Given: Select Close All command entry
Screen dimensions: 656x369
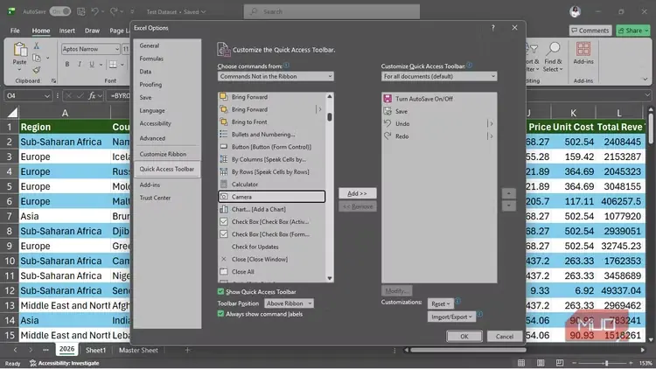Looking at the screenshot, I should point(271,272).
